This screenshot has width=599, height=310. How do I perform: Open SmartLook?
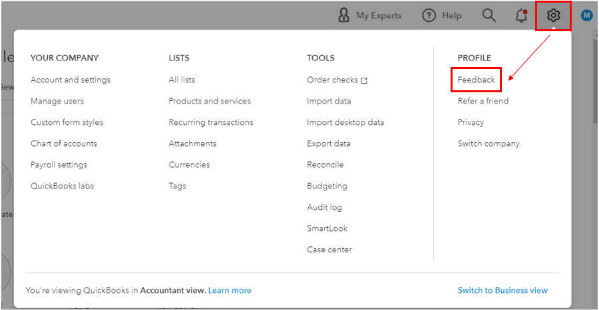(327, 228)
